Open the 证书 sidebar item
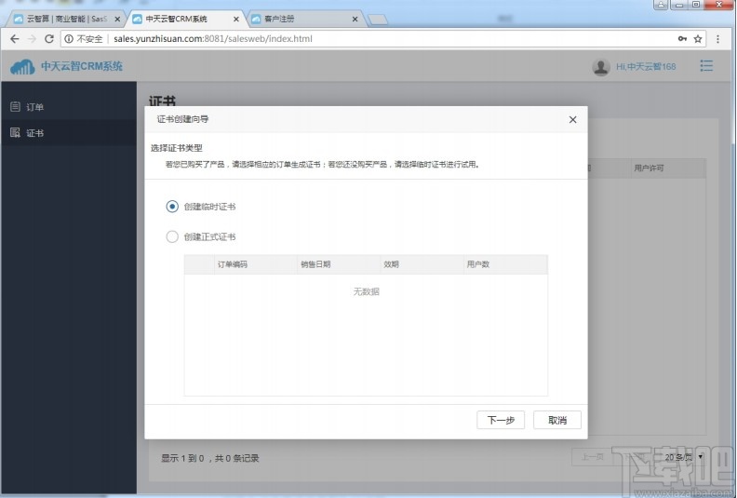The height and width of the screenshot is (498, 737). 69,132
